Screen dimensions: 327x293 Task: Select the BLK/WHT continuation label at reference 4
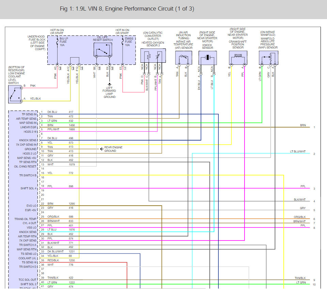300,200
